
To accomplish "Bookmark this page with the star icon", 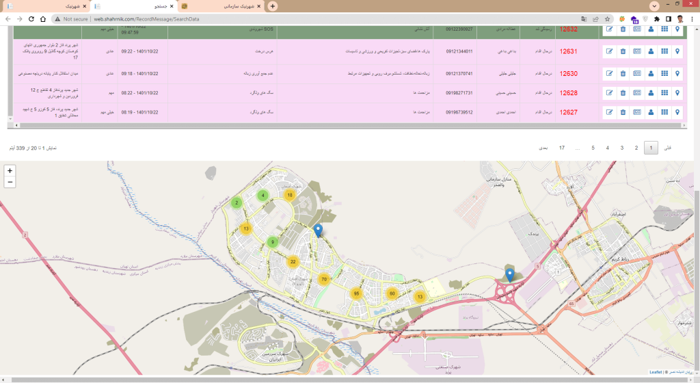I will click(x=608, y=19).
